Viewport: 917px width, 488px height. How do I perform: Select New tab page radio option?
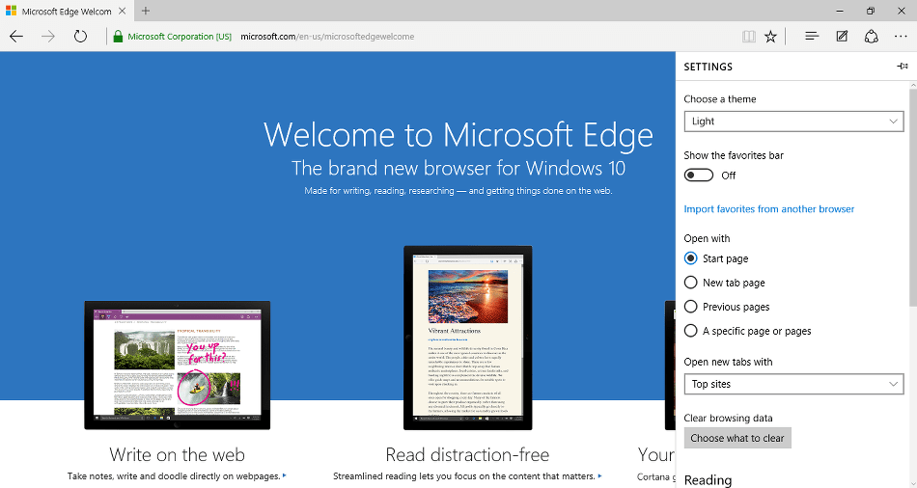(x=690, y=283)
